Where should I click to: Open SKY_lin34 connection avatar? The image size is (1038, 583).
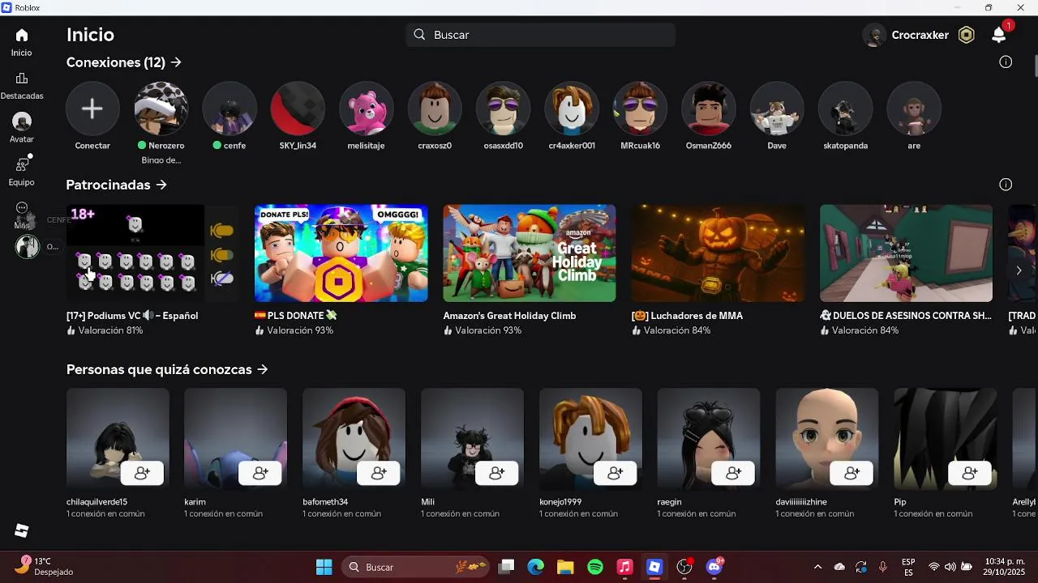(298, 109)
